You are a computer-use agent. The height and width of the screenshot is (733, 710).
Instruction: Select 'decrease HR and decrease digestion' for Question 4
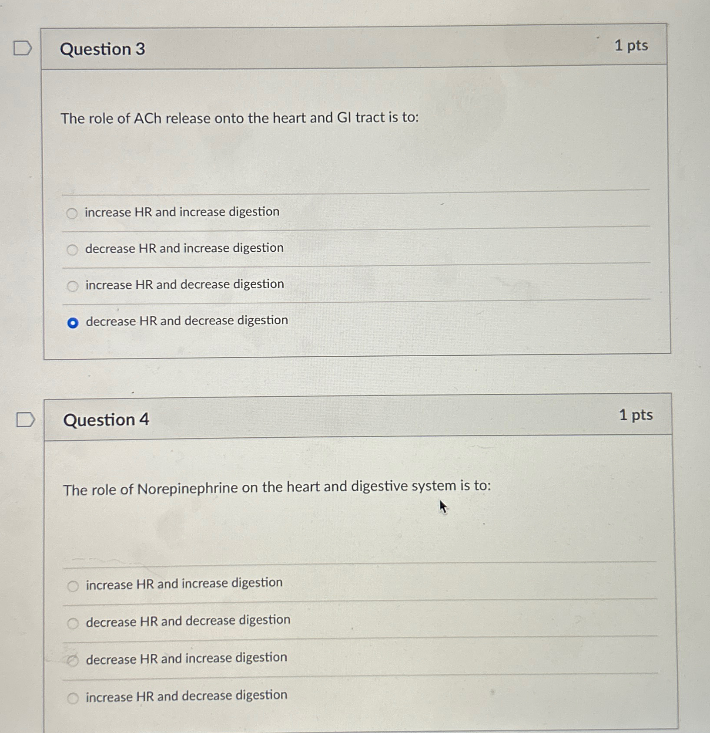(74, 623)
